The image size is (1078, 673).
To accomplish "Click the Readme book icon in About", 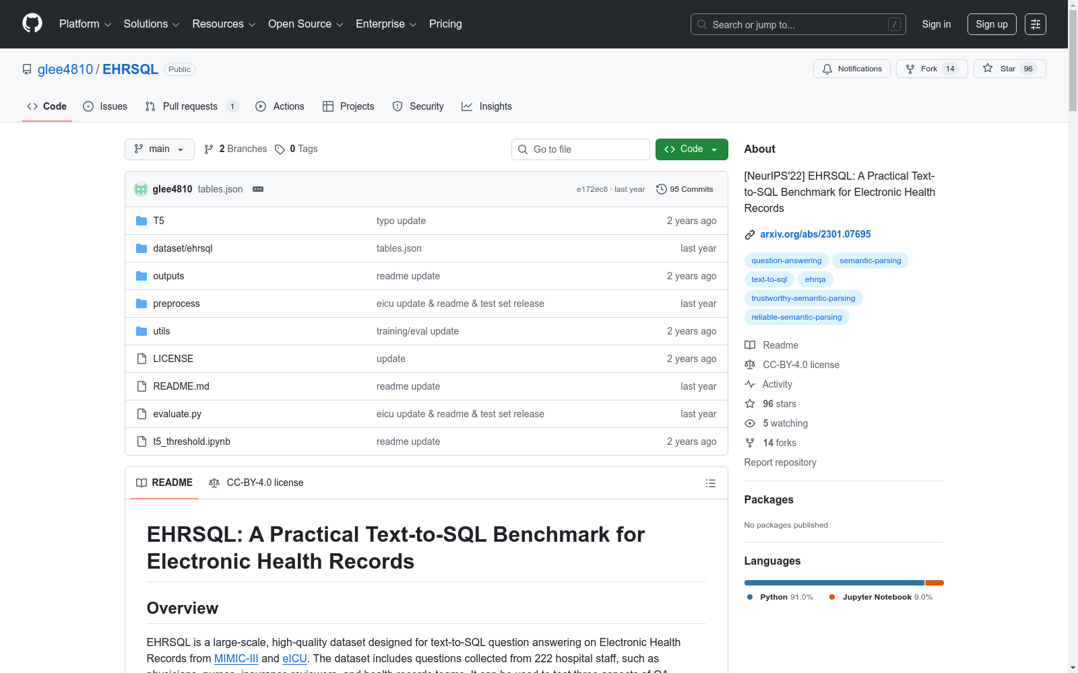I will point(750,345).
